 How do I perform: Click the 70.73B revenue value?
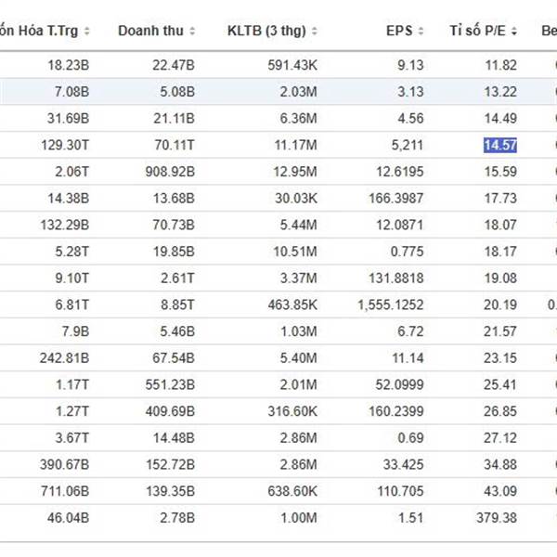(x=171, y=225)
